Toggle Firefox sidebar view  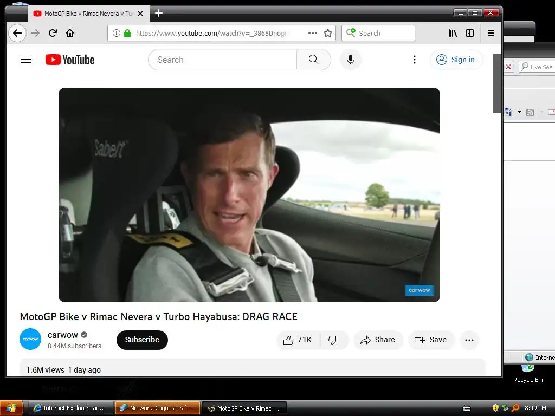point(470,33)
